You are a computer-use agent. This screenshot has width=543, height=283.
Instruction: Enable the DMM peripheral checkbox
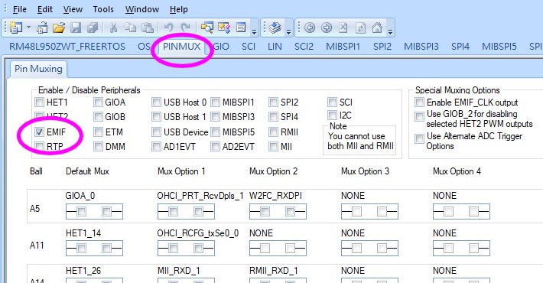99,147
